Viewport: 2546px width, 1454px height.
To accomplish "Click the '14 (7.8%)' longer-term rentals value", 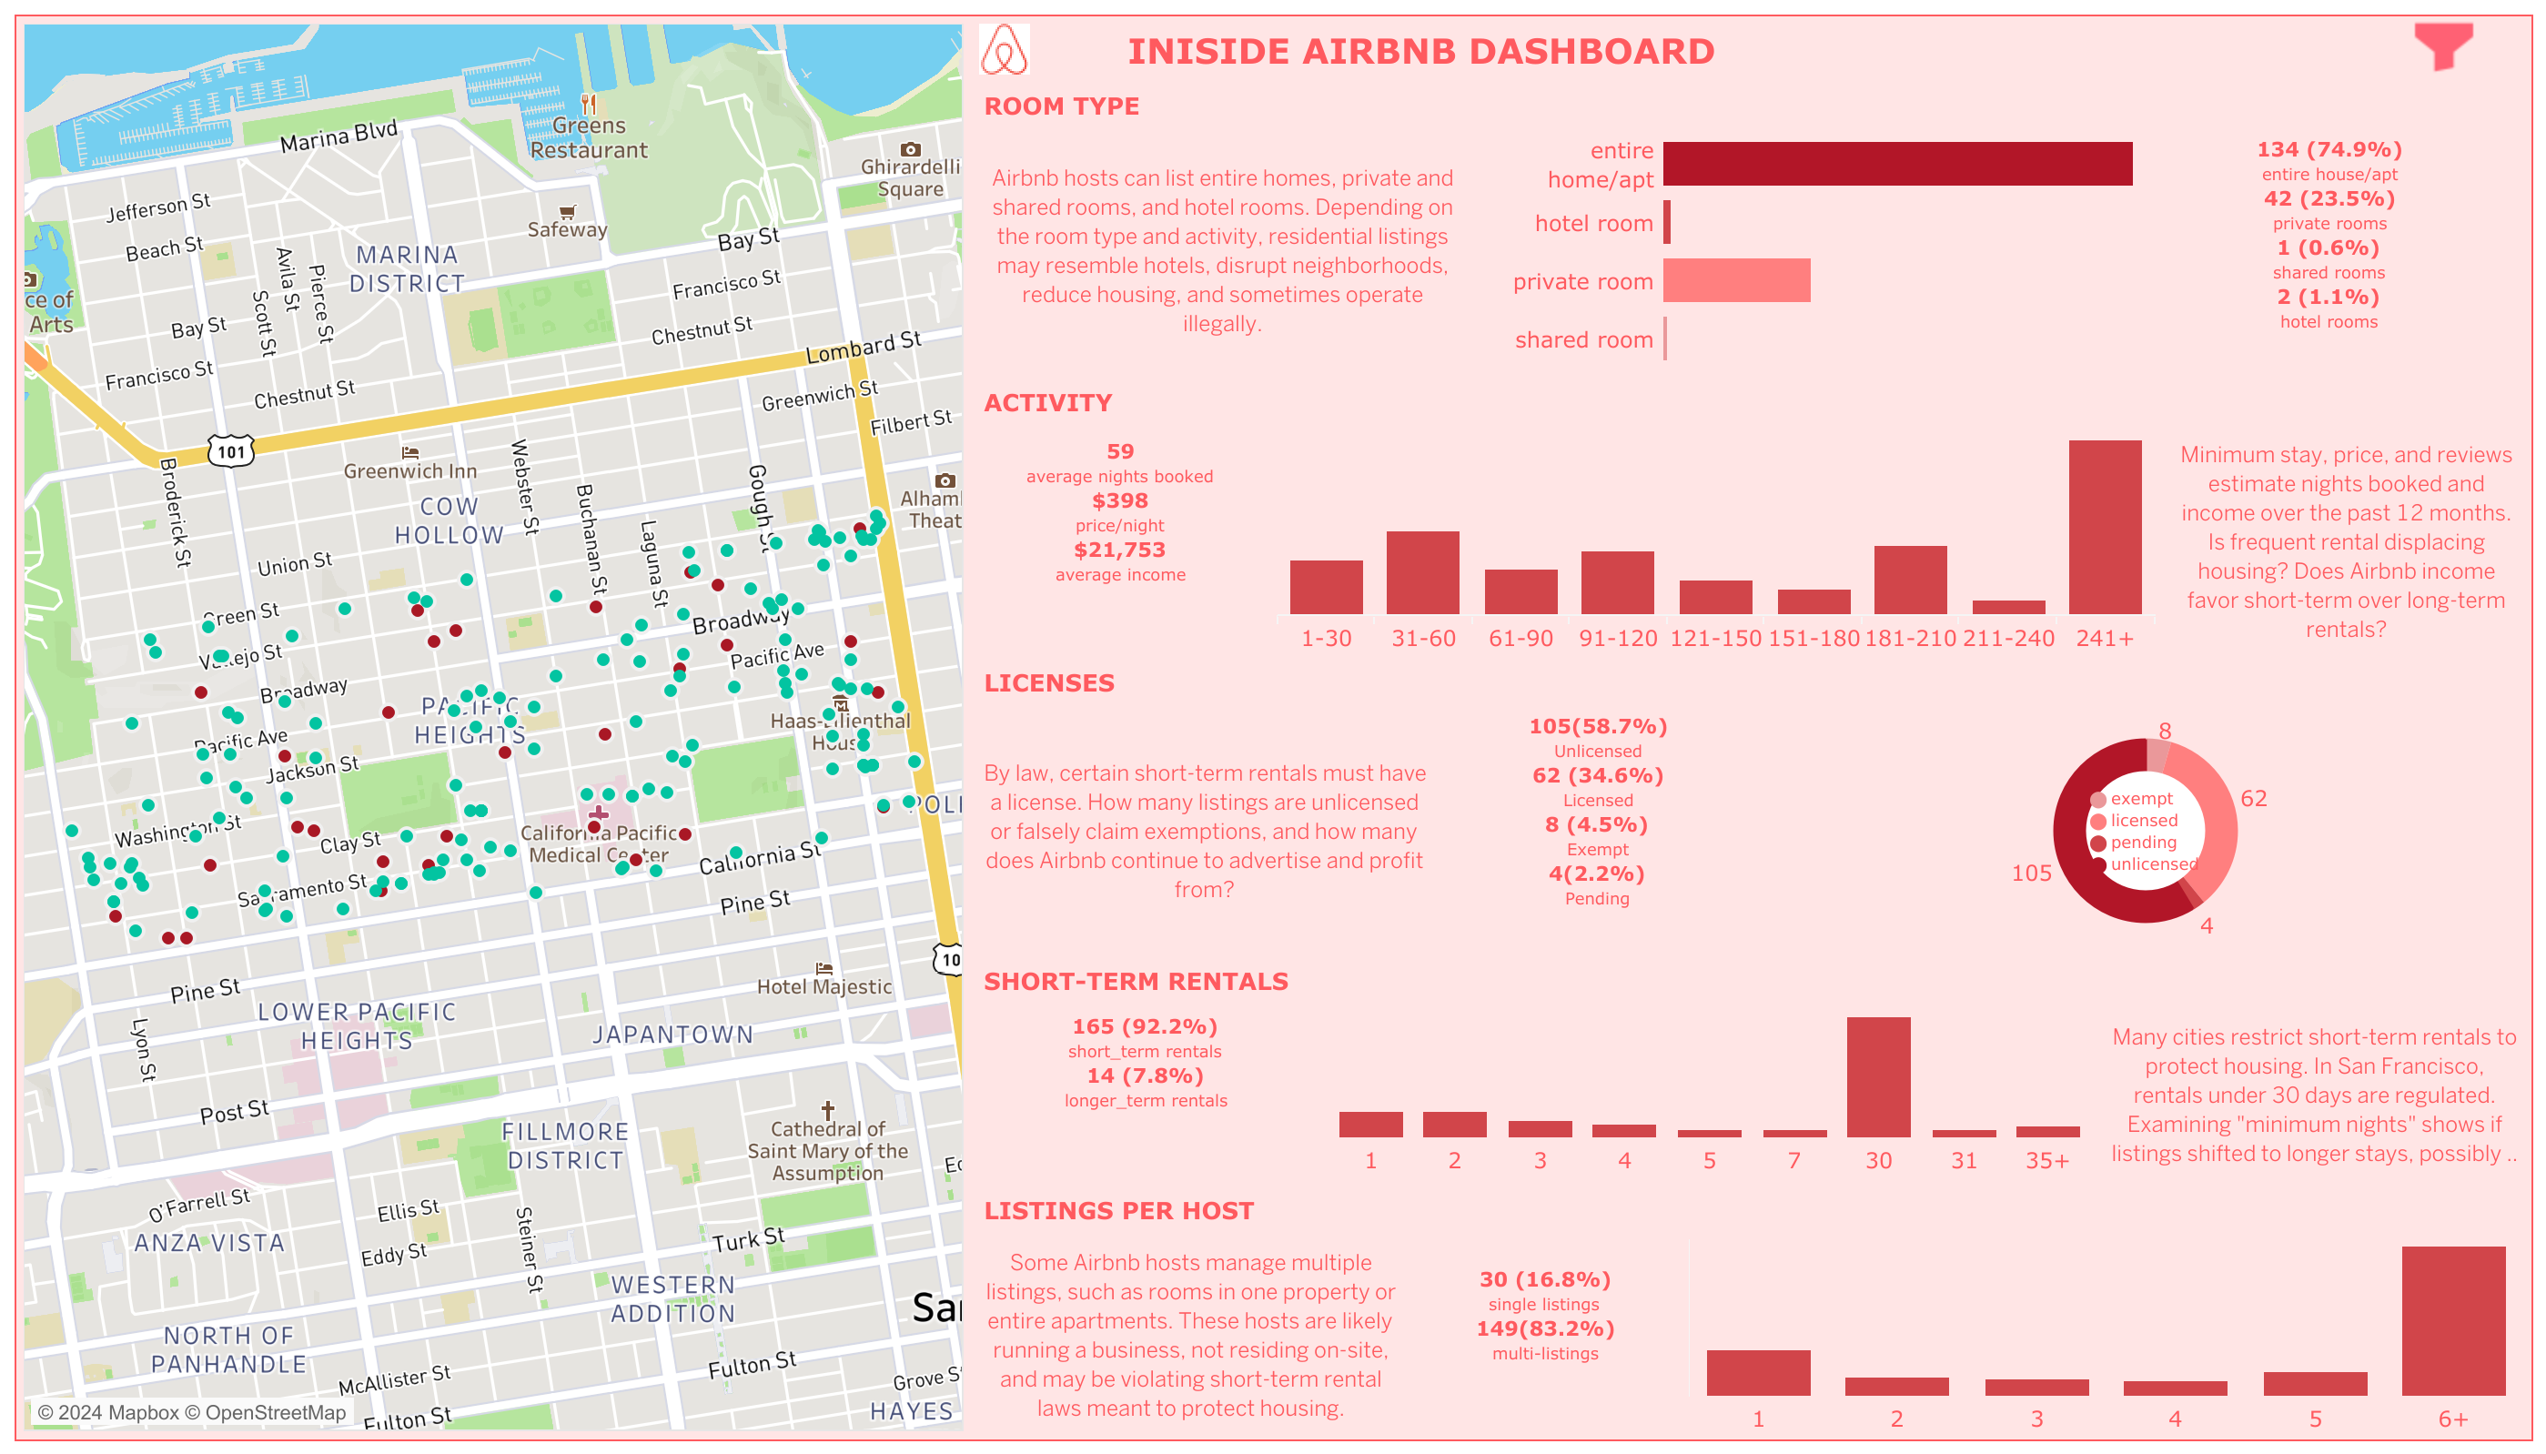I will pyautogui.click(x=1144, y=1075).
